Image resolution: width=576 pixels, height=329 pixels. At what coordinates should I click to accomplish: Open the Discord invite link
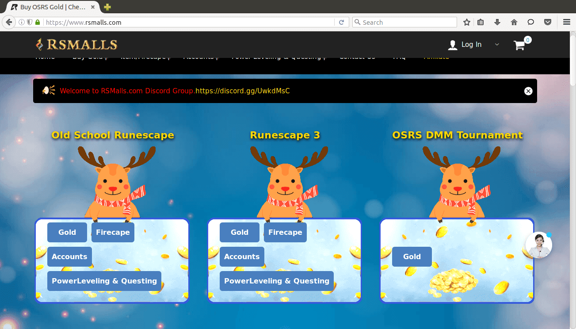(x=243, y=91)
